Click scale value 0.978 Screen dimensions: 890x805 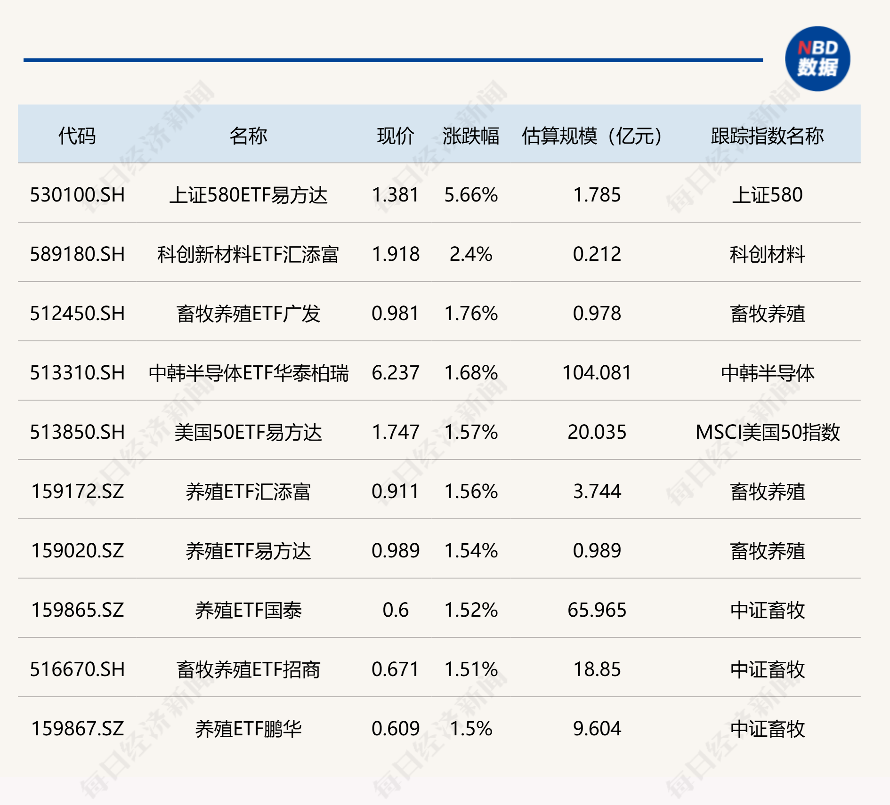click(597, 314)
